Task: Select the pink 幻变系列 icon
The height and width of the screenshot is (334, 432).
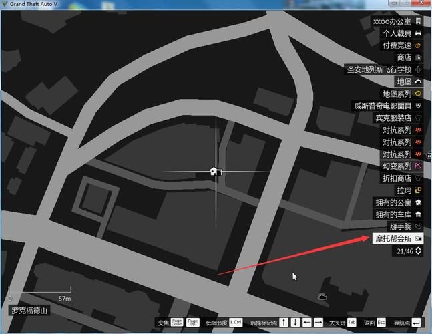Action: 418,166
